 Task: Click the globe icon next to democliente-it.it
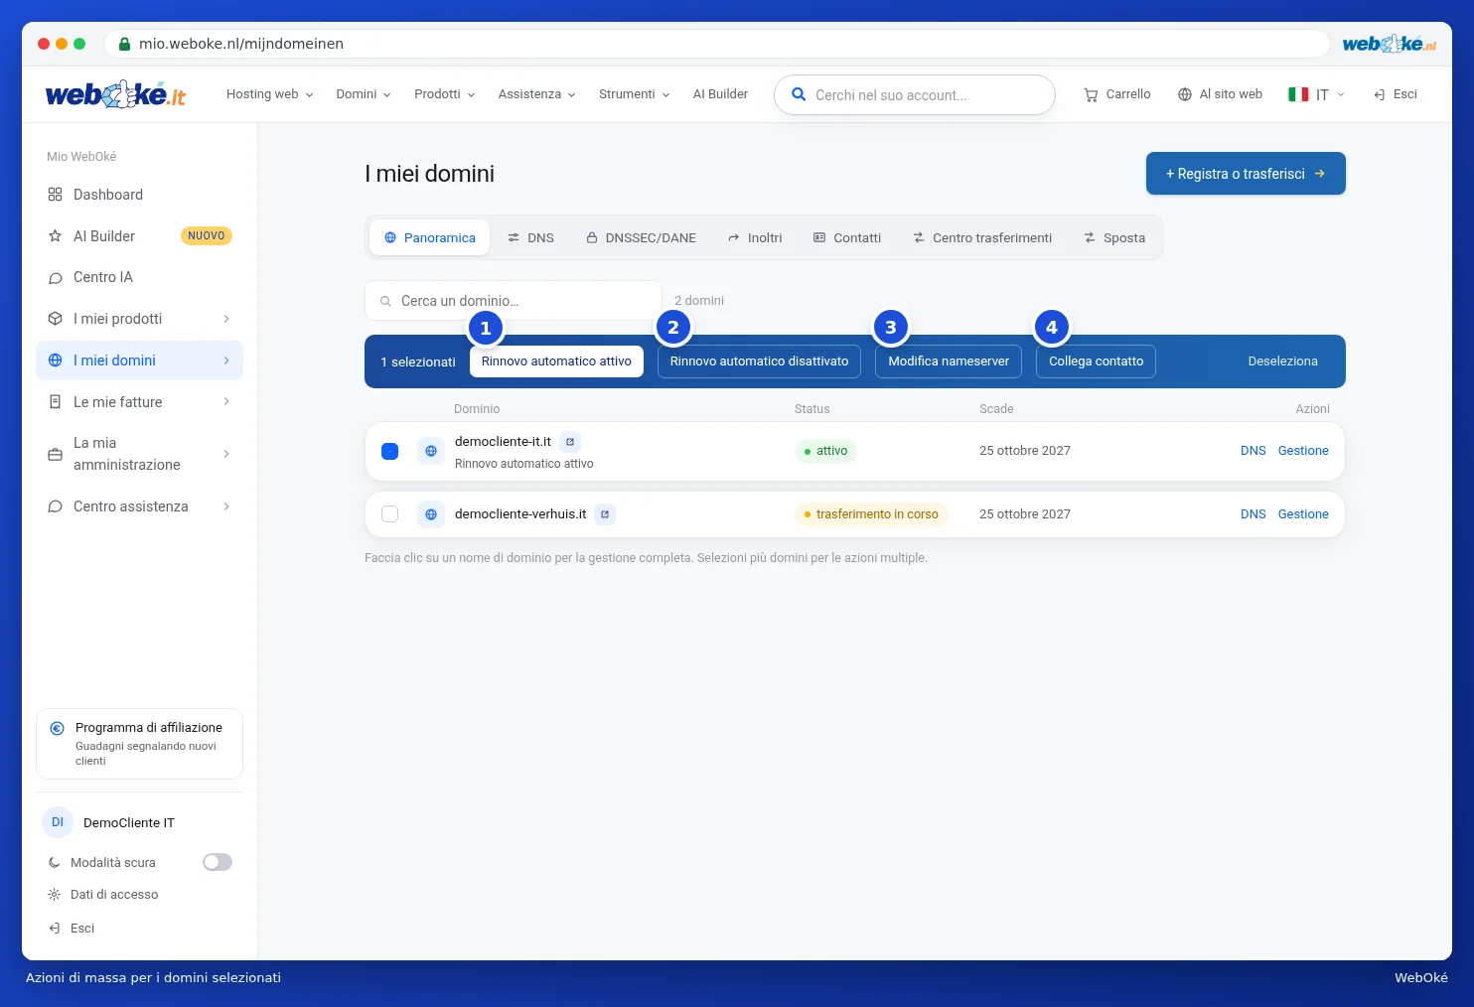point(431,451)
